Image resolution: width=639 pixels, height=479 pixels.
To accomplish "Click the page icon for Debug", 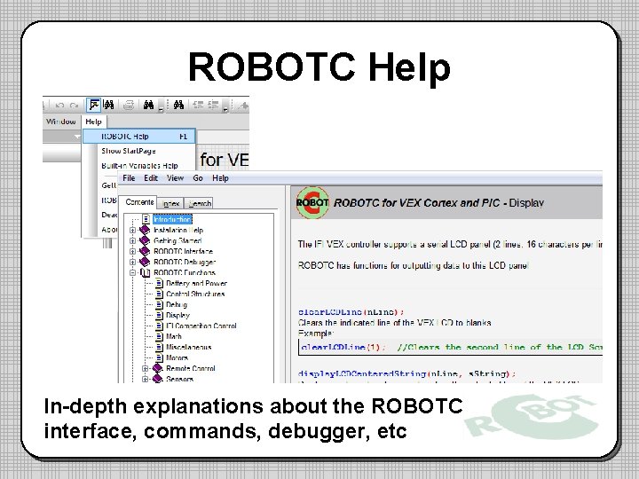I will 160,304.
